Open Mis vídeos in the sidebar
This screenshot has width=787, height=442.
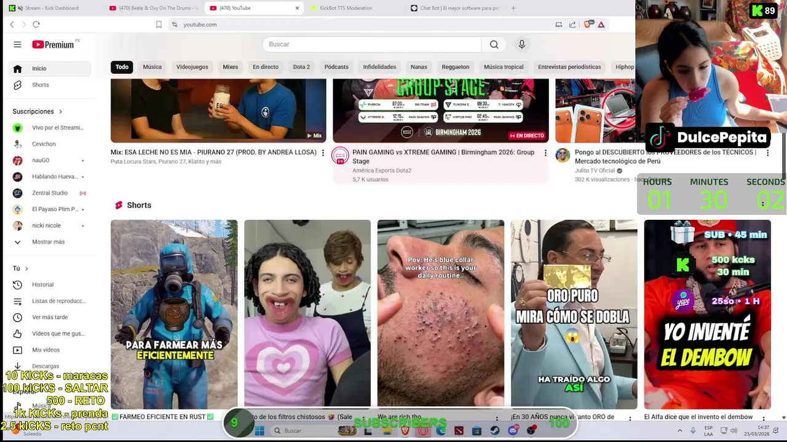click(49, 350)
